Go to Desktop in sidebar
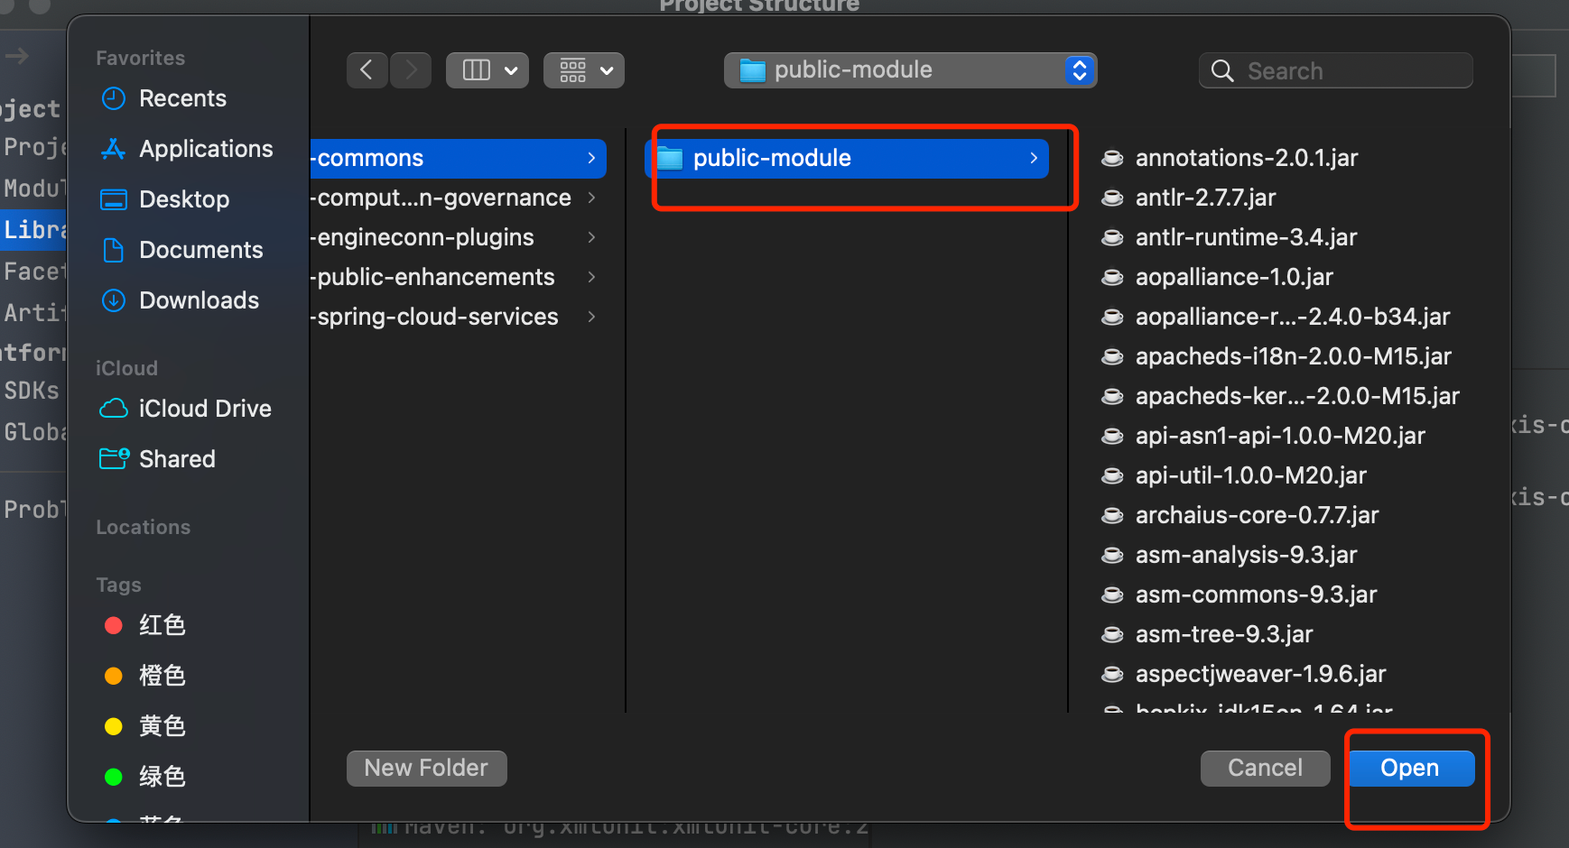This screenshot has width=1569, height=848. [x=183, y=199]
